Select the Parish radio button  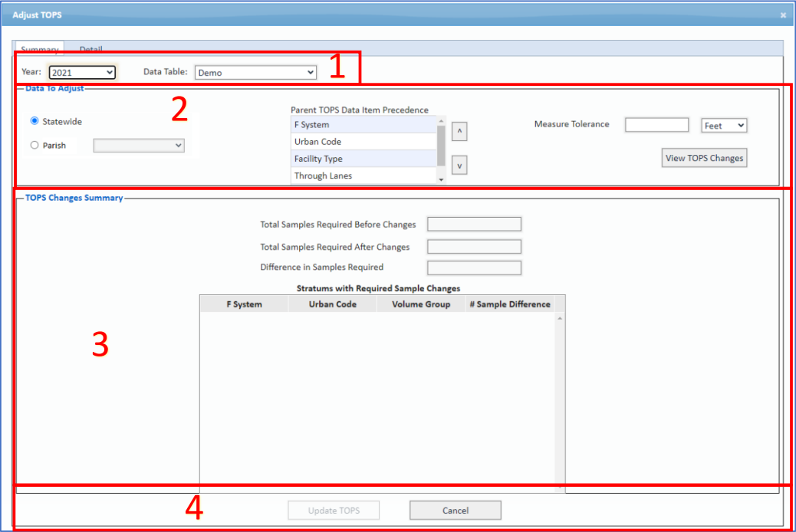click(x=35, y=145)
